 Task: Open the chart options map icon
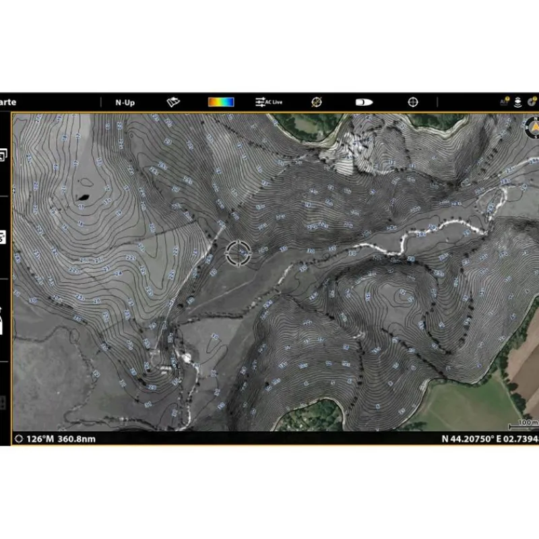(173, 102)
